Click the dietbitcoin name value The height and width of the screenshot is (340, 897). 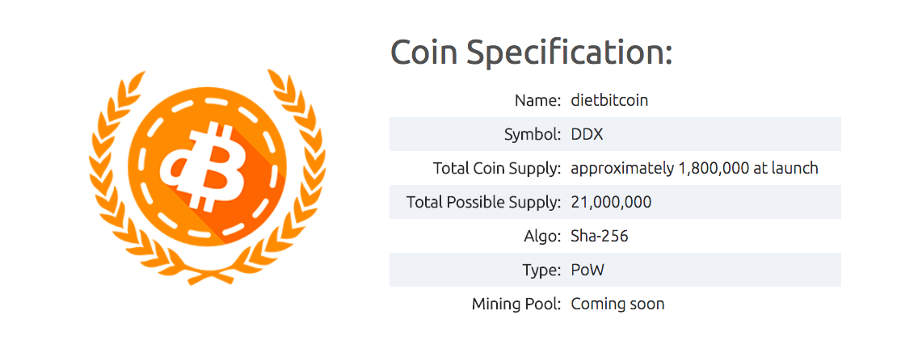point(609,101)
